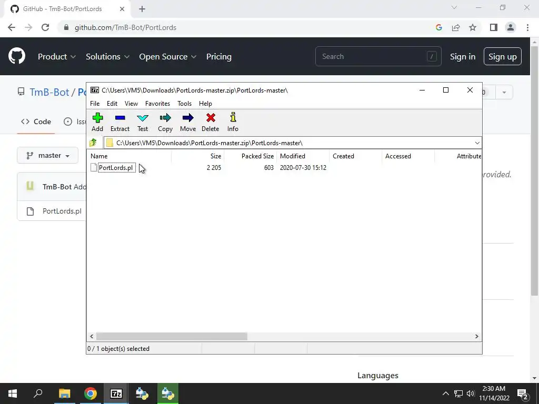Click the Extract toolbar icon in 7-Zip

[x=120, y=118]
